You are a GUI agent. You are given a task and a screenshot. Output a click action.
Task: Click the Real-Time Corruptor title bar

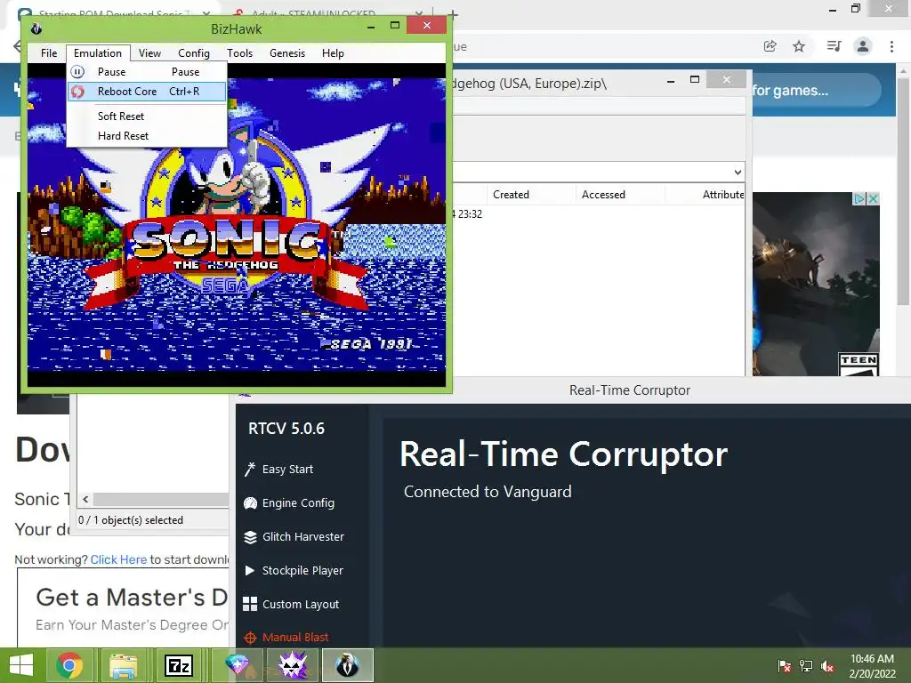click(x=630, y=390)
